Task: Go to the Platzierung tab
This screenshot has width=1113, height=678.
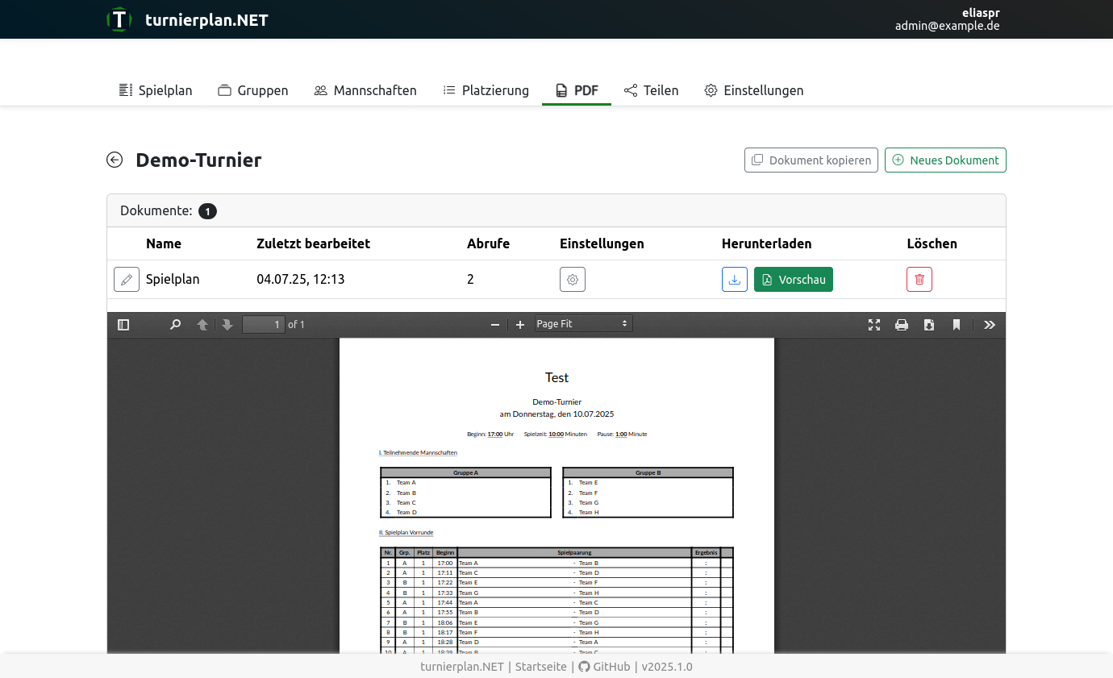Action: (x=486, y=90)
